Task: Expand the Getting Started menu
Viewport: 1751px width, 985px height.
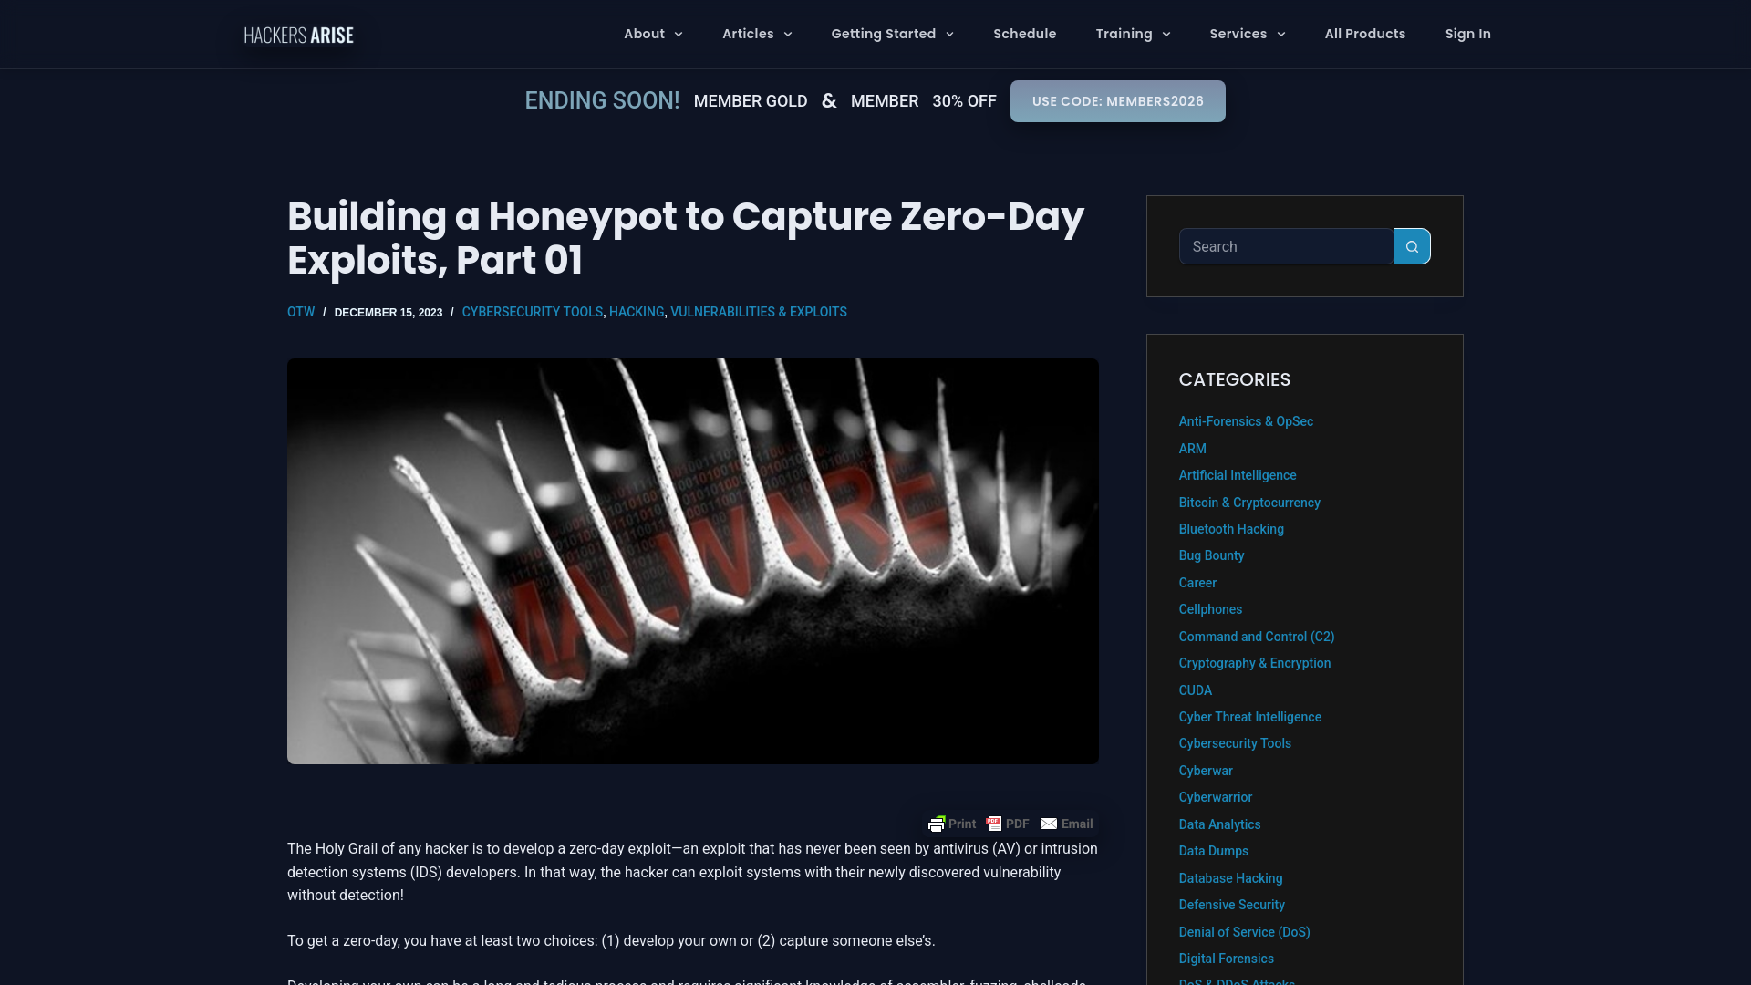Action: [x=891, y=34]
